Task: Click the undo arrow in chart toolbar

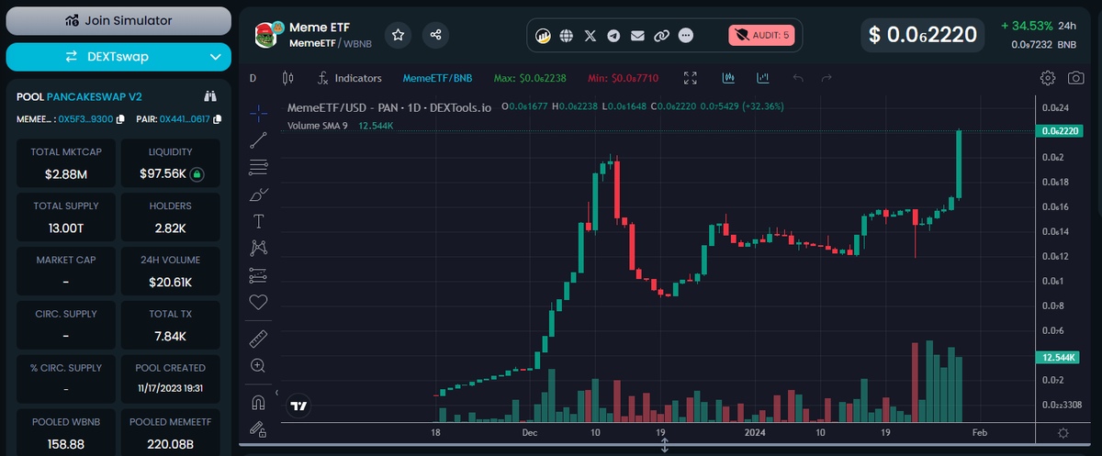Action: click(797, 78)
